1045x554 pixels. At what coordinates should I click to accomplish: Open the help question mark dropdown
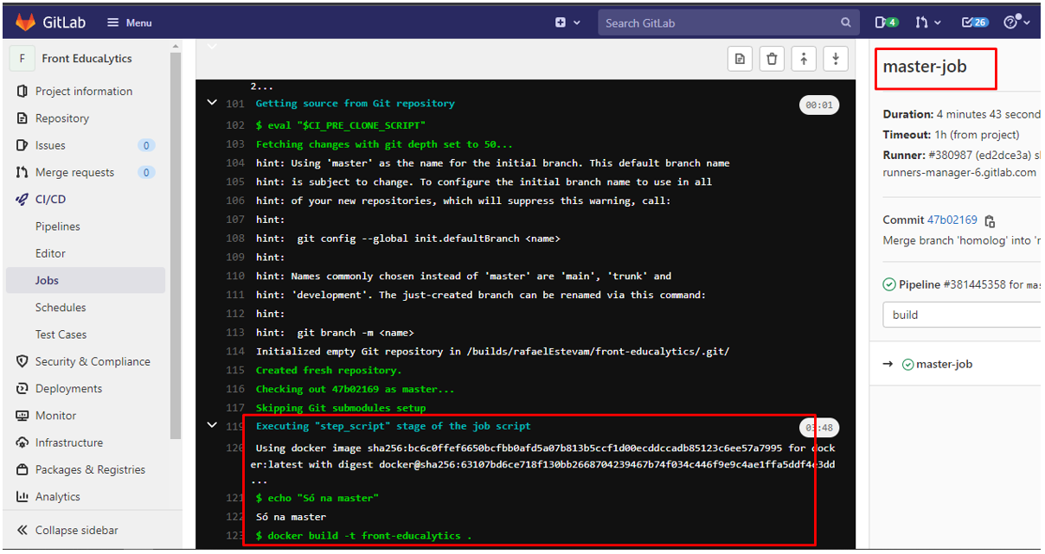point(1016,22)
